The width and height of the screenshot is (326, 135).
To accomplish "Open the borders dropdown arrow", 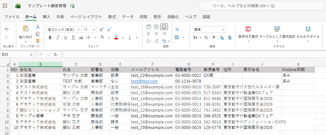I will coord(95,37).
